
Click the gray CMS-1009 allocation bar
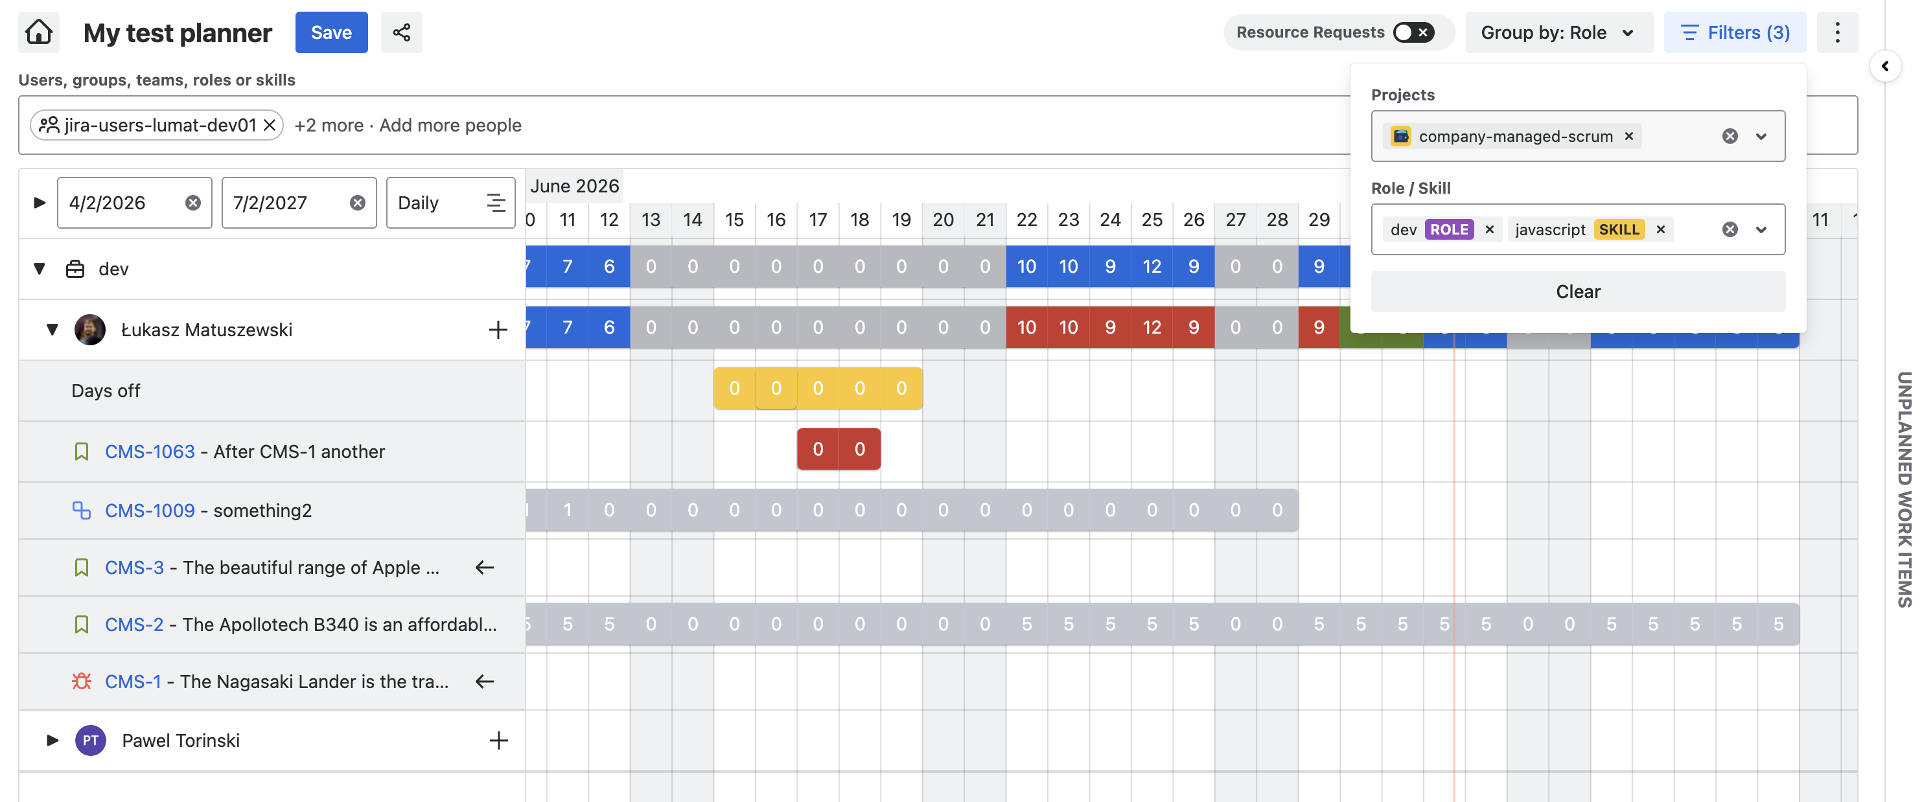(912, 510)
